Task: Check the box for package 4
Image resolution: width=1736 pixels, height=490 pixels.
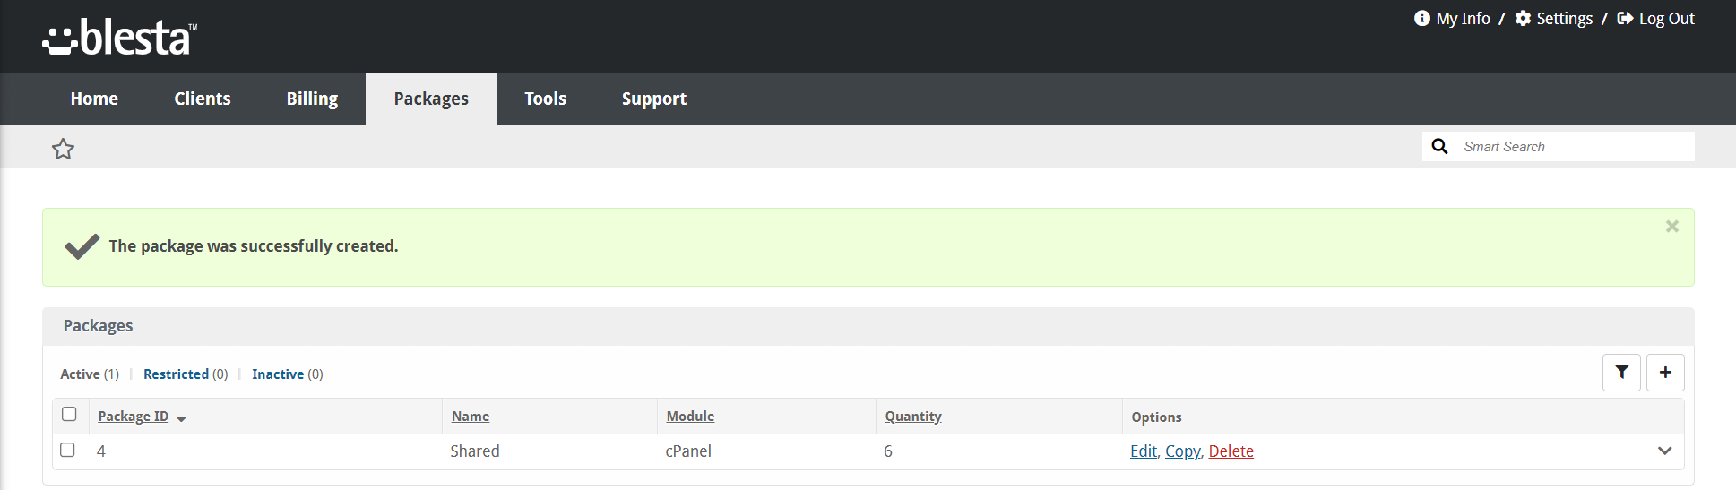Action: point(67,450)
